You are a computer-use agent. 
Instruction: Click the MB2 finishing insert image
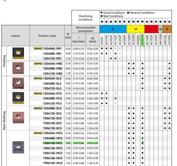(18, 68)
